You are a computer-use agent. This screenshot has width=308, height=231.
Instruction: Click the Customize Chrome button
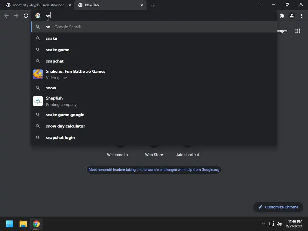pyautogui.click(x=278, y=207)
